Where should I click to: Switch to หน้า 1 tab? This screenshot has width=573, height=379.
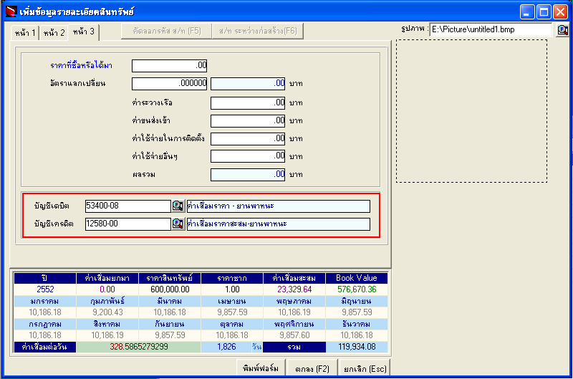23,33
